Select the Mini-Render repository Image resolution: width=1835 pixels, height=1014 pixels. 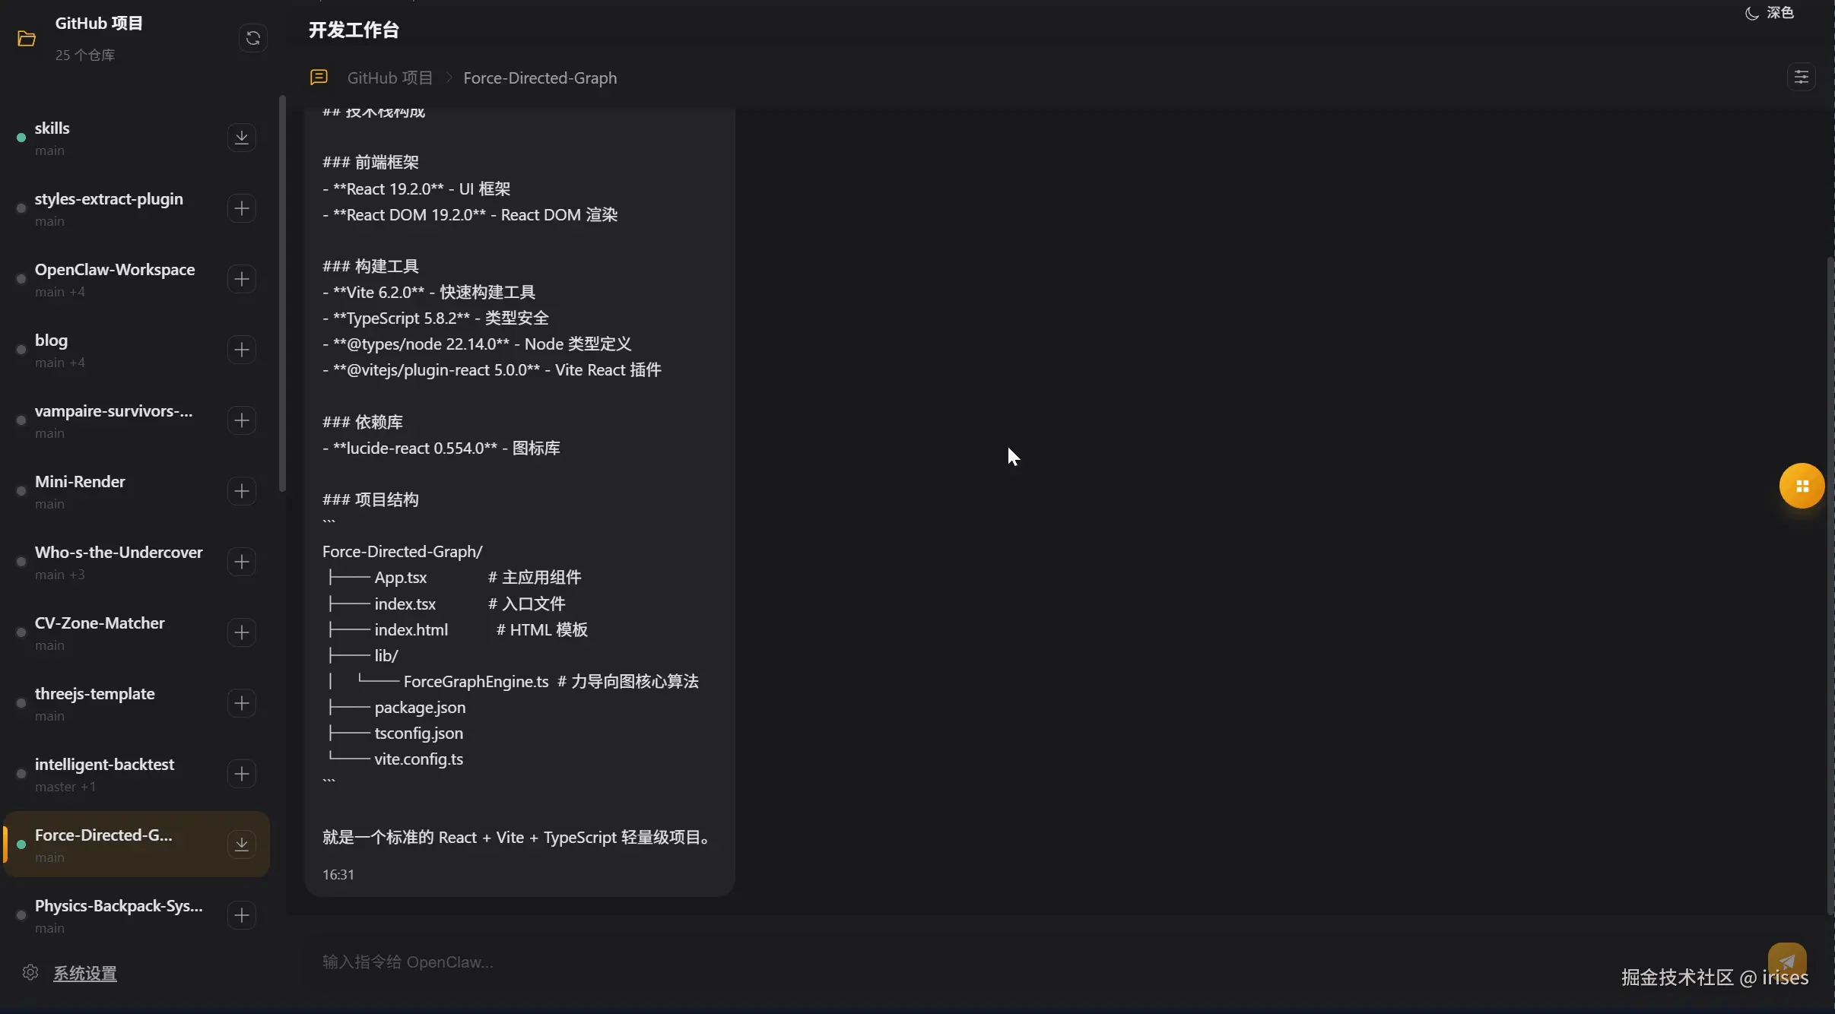(80, 482)
